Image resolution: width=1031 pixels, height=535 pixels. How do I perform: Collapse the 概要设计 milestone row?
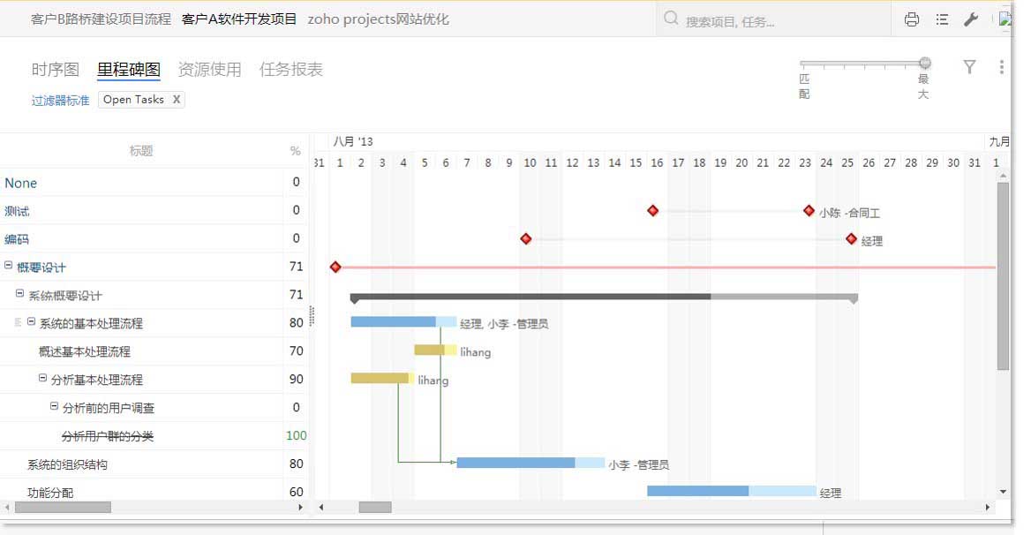pos(9,266)
